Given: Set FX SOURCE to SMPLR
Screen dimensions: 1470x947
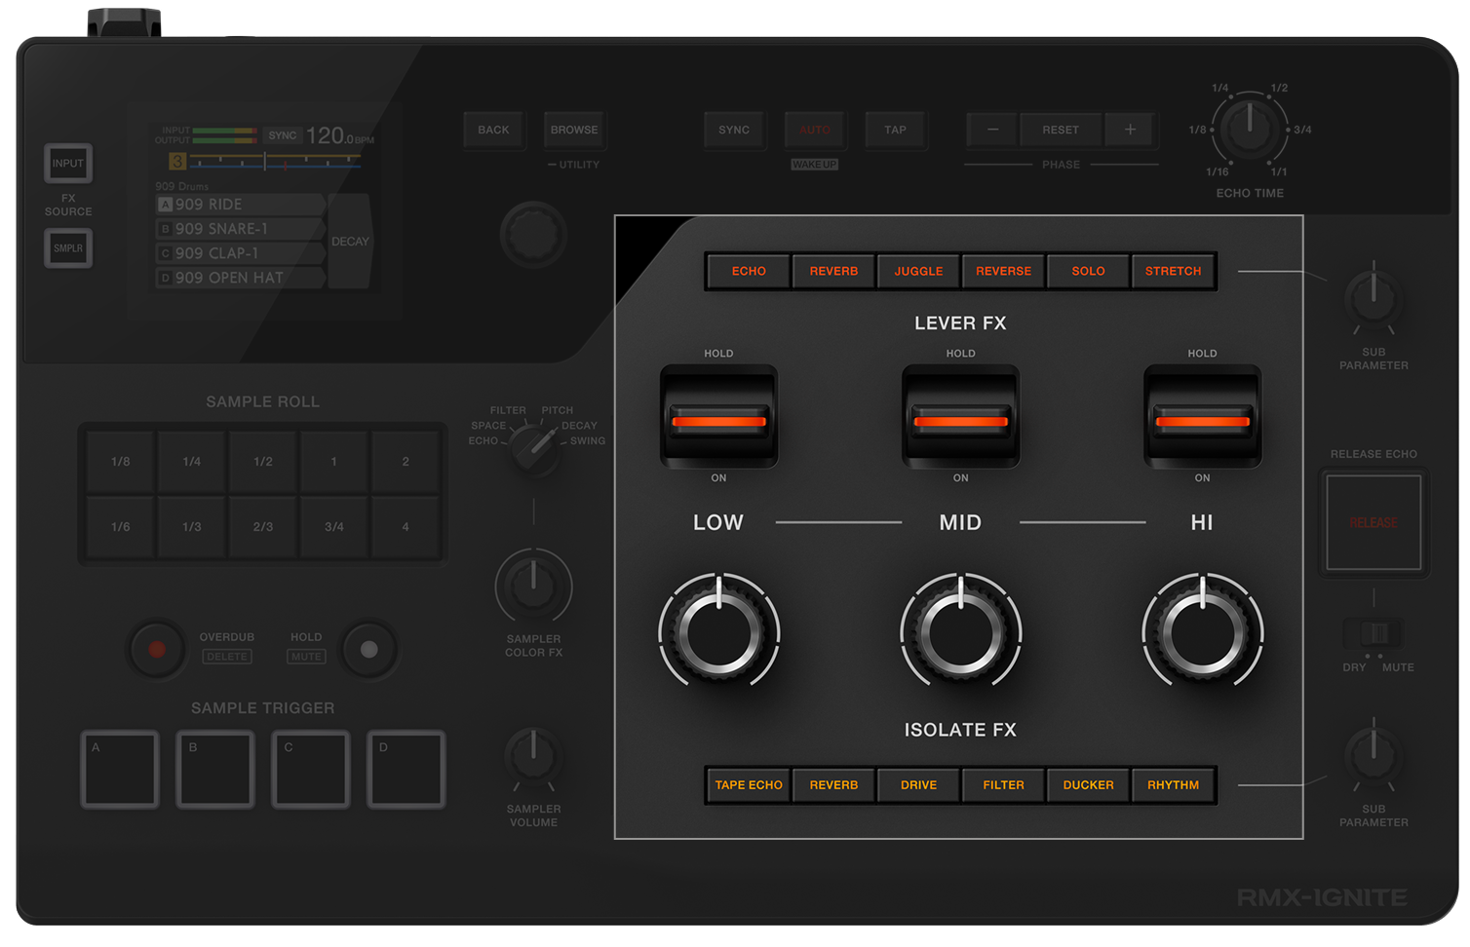Looking at the screenshot, I should click(x=67, y=248).
